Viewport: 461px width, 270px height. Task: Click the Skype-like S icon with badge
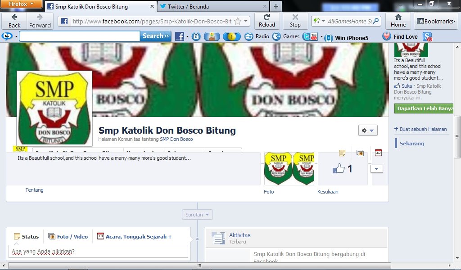click(427, 36)
